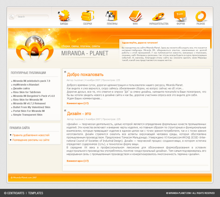Select the WIKI menu label

click(x=135, y=24)
